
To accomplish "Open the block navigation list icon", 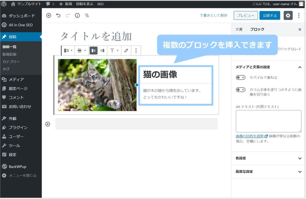I will 87,16.
